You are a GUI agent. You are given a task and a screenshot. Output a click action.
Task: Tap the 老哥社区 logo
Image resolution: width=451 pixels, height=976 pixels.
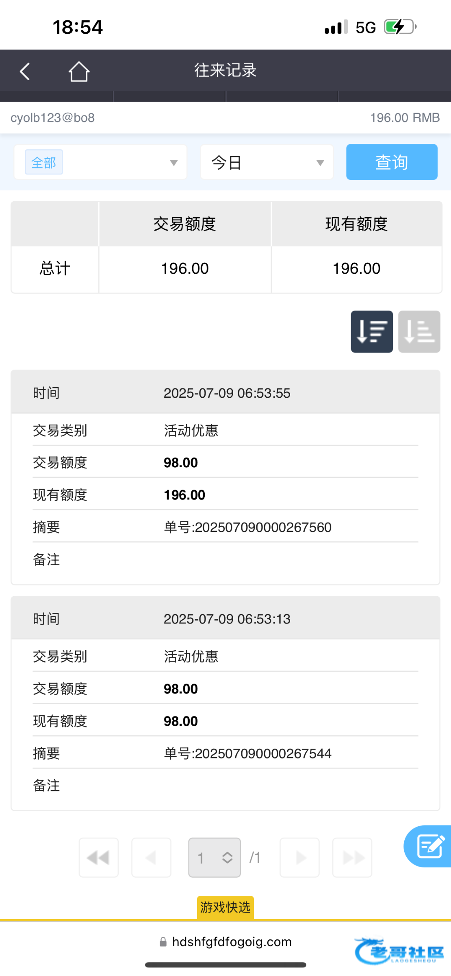click(399, 951)
